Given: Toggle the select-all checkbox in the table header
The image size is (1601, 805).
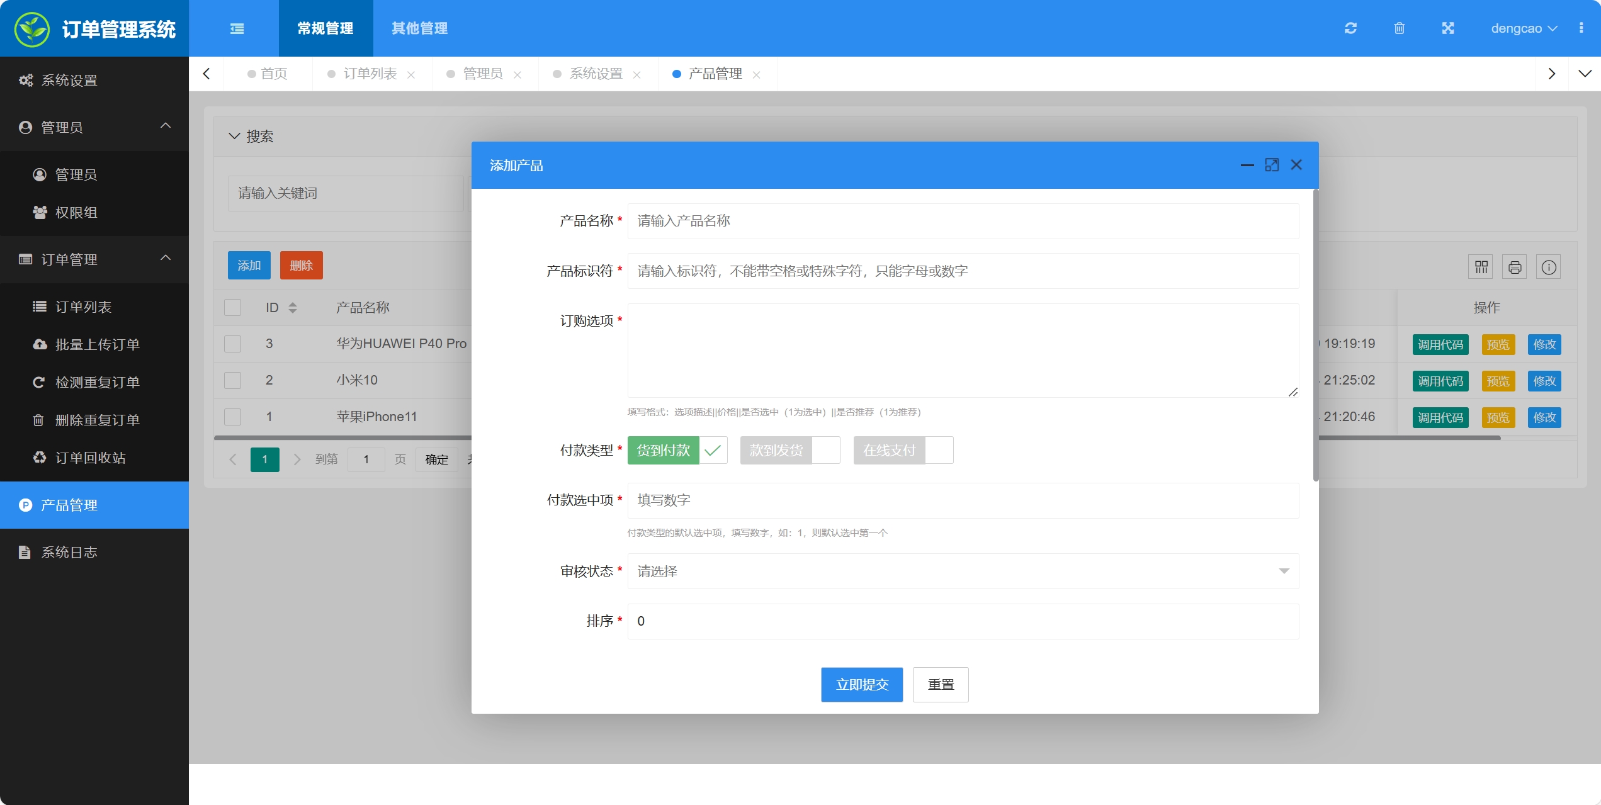Looking at the screenshot, I should coord(232,307).
